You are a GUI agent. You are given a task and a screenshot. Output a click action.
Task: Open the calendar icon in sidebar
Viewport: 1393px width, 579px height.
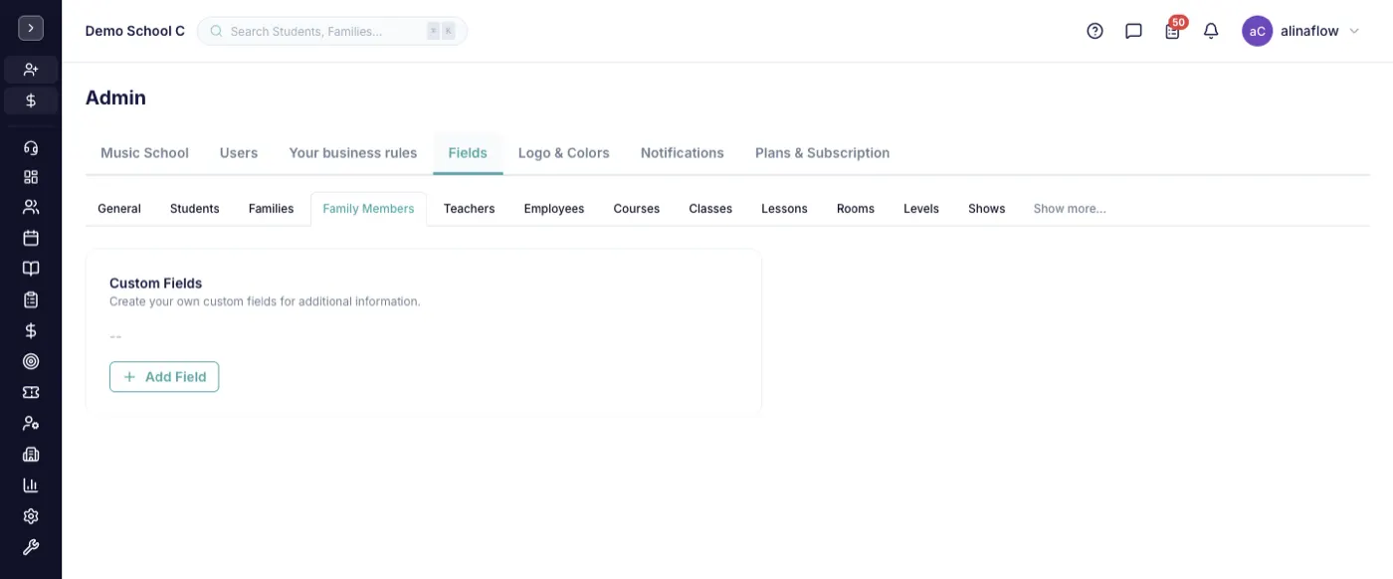(31, 238)
